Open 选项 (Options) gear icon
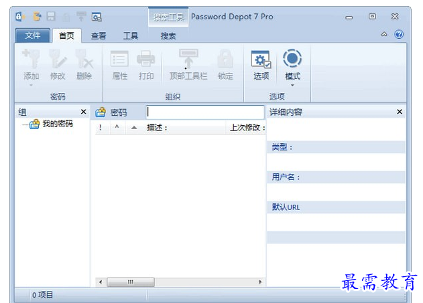 coord(261,60)
